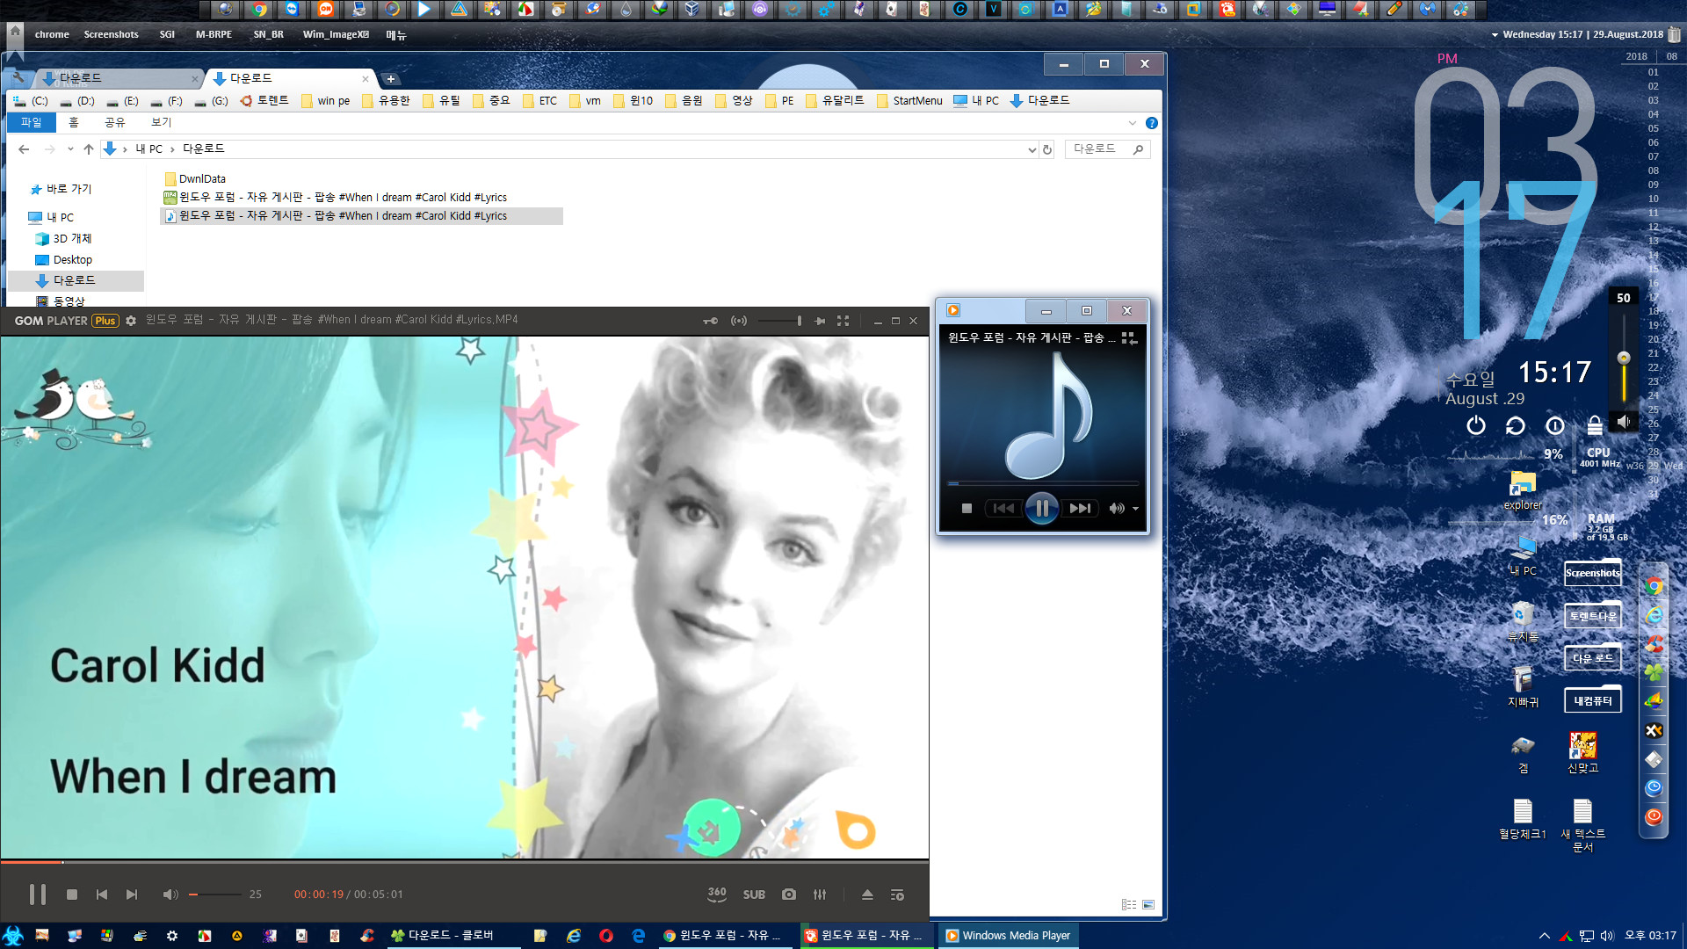Mute GOM Player speaker icon
The image size is (1687, 949).
(170, 895)
